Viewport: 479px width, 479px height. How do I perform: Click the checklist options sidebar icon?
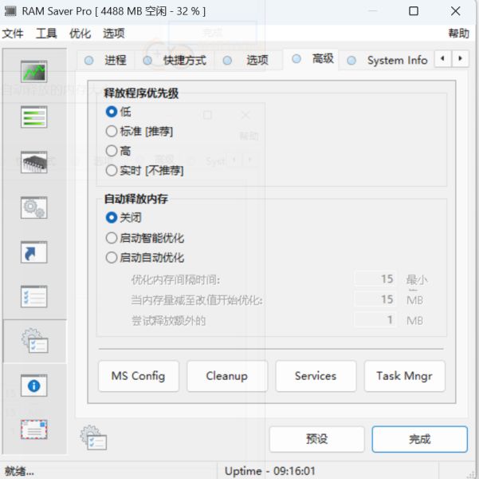point(34,296)
